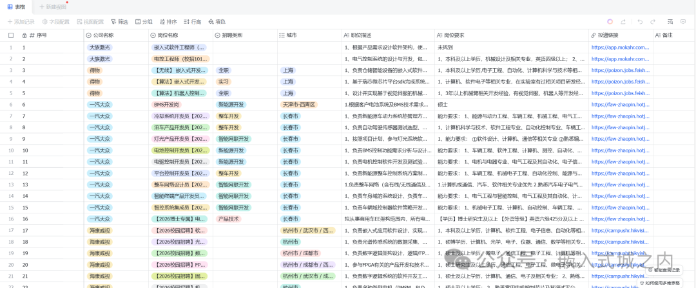Click the 【2026博士专属】 position cell
Image resolution: width=696 pixels, height=288 pixels.
click(179, 219)
